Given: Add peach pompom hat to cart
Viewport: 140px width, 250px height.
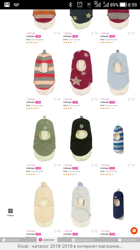Looking at the screenshot, I should click(x=59, y=231).
